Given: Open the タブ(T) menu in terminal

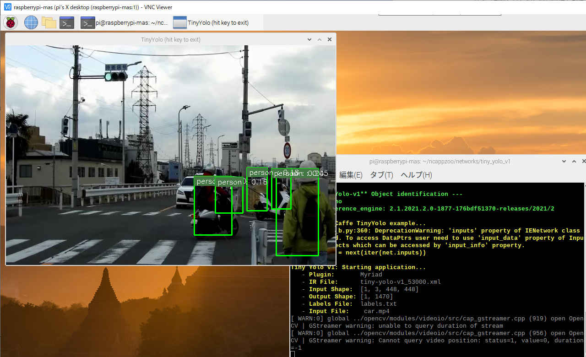Looking at the screenshot, I should [x=381, y=175].
